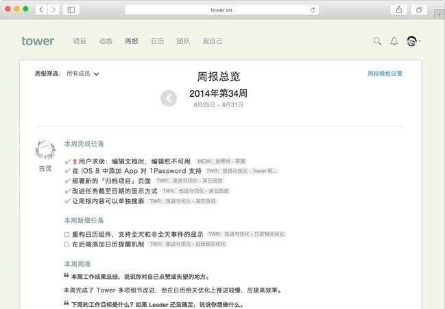Image resolution: width=445 pixels, height=309 pixels.
Task: Check the 重构日历组件 task checkbox
Action: click(x=67, y=234)
